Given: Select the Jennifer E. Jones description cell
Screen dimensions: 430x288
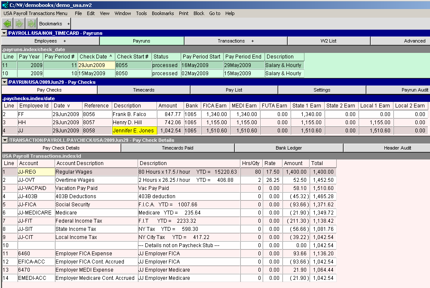Looking at the screenshot, I should click(x=134, y=131).
